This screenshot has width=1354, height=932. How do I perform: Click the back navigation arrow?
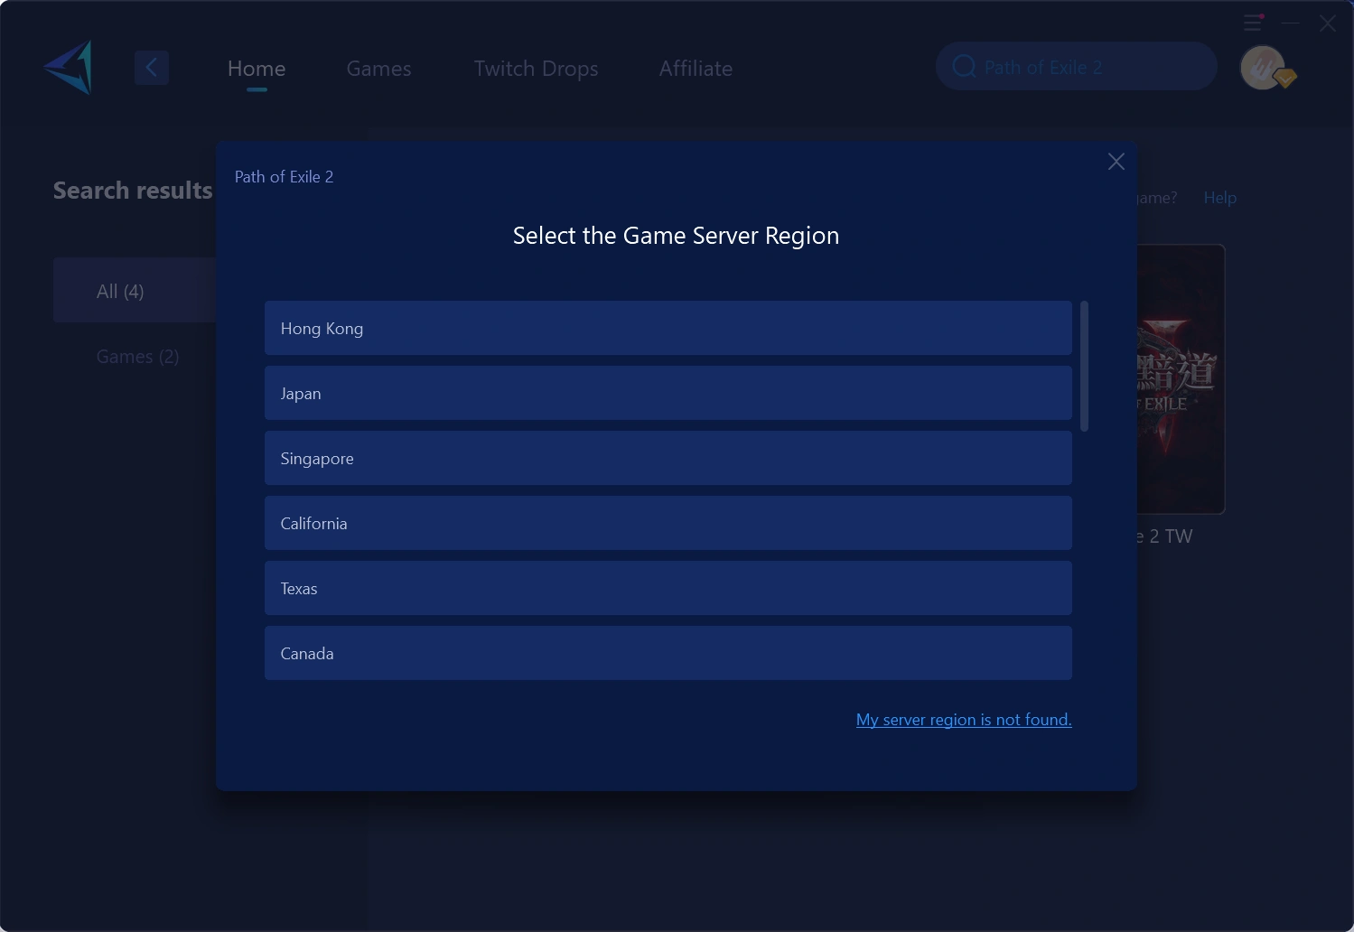coord(152,67)
